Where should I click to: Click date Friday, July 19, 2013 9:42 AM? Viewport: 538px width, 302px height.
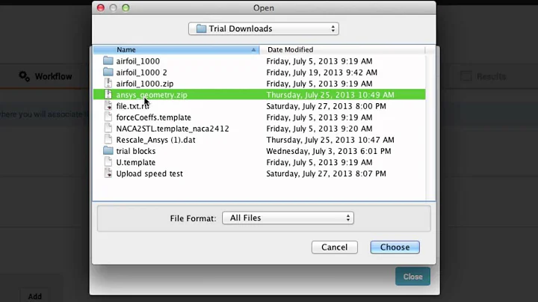pos(322,73)
